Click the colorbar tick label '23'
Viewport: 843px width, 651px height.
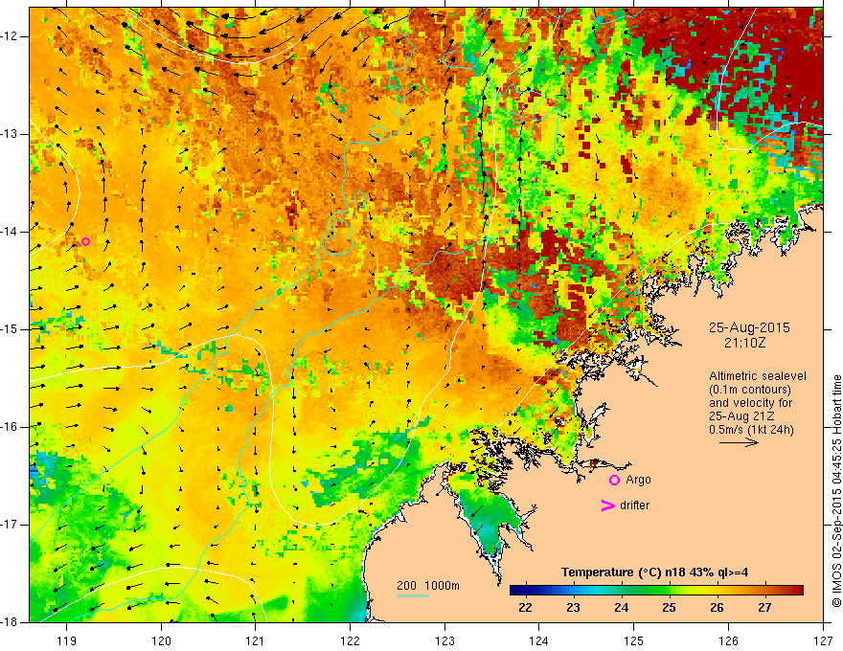pyautogui.click(x=573, y=608)
